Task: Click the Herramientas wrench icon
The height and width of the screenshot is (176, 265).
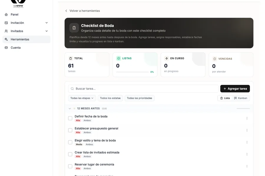Action: tap(6, 40)
